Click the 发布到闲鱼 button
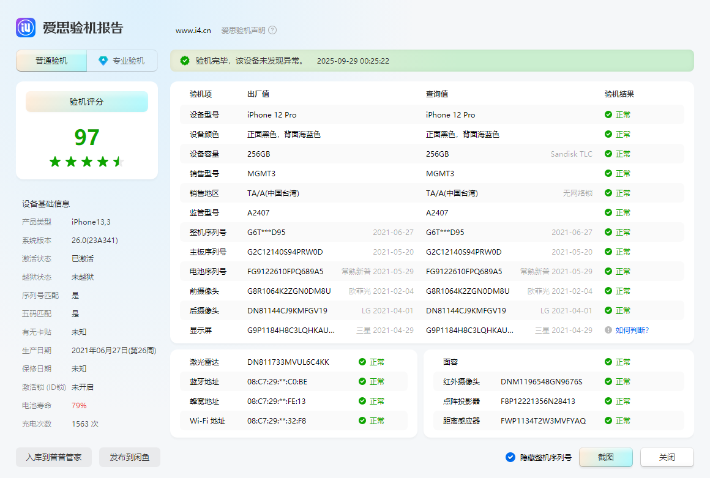Screen dimensions: 710x478 (130, 457)
